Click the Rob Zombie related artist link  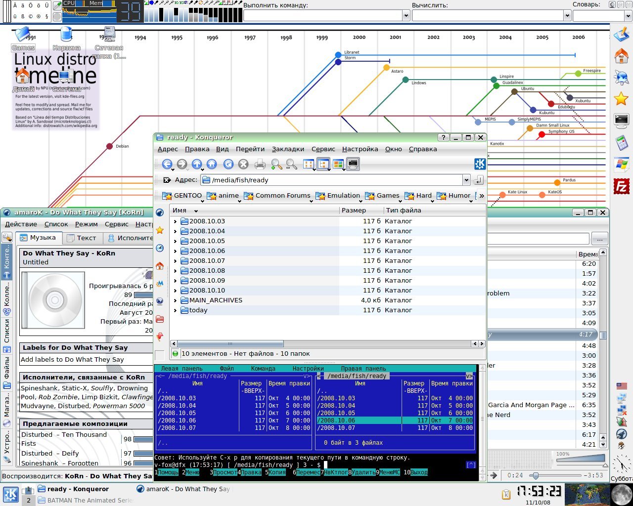click(x=58, y=397)
